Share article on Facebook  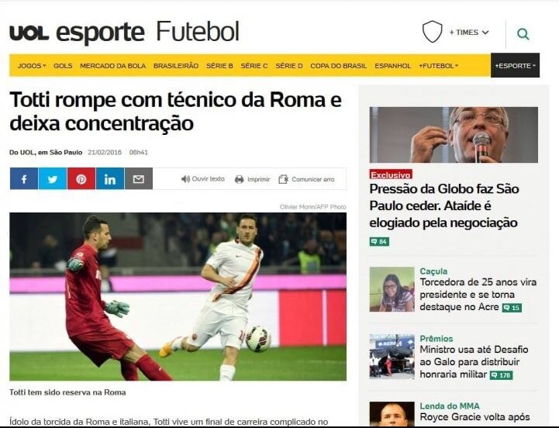[24, 178]
